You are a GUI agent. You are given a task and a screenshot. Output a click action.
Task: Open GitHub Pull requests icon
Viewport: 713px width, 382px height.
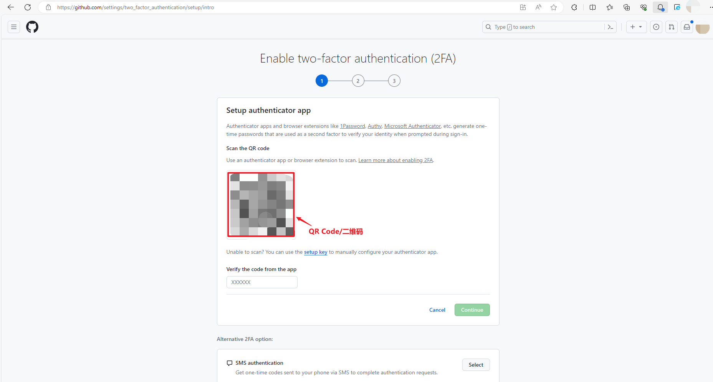pyautogui.click(x=672, y=27)
